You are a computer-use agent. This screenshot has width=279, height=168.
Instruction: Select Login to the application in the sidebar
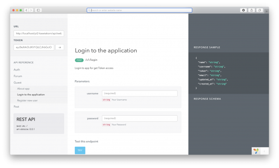[31, 95]
